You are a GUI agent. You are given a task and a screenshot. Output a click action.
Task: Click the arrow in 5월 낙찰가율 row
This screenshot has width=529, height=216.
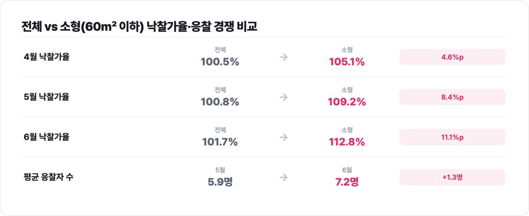283,97
